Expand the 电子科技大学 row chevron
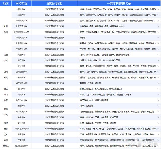 click(x=158, y=100)
